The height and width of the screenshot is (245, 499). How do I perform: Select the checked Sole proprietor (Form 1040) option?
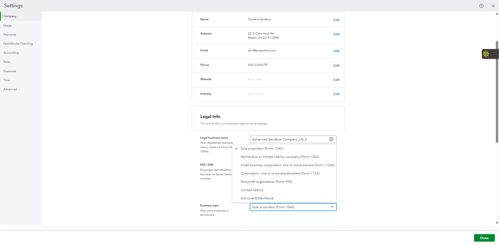(262, 148)
